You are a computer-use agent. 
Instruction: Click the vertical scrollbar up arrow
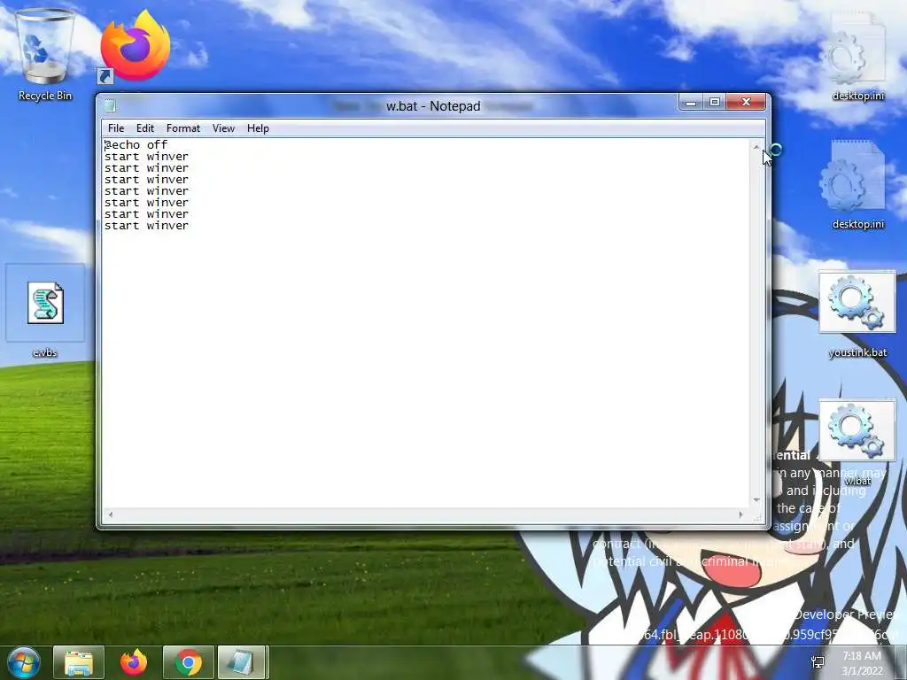tap(756, 147)
